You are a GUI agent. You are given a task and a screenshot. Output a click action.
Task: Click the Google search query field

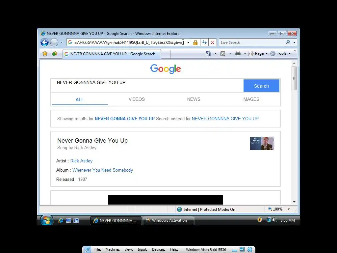(x=147, y=85)
